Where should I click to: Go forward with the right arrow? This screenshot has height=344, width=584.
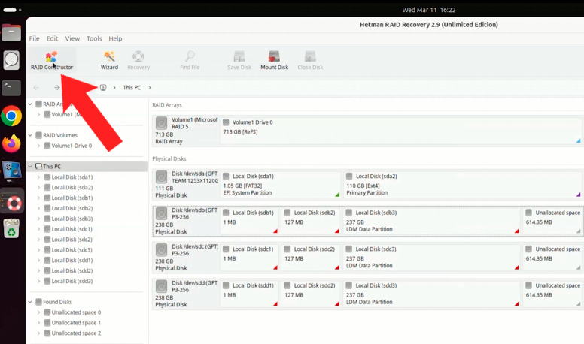pyautogui.click(x=56, y=88)
